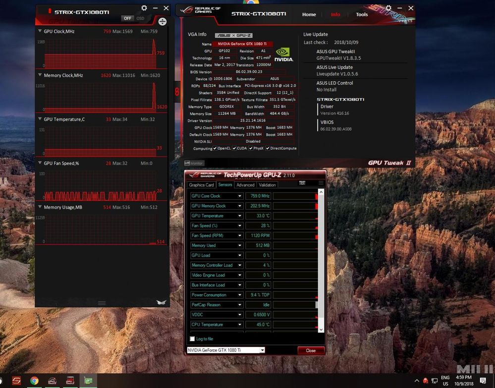Open PerfCap Reason sensor dropdown
The width and height of the screenshot is (495, 388).
click(240, 305)
